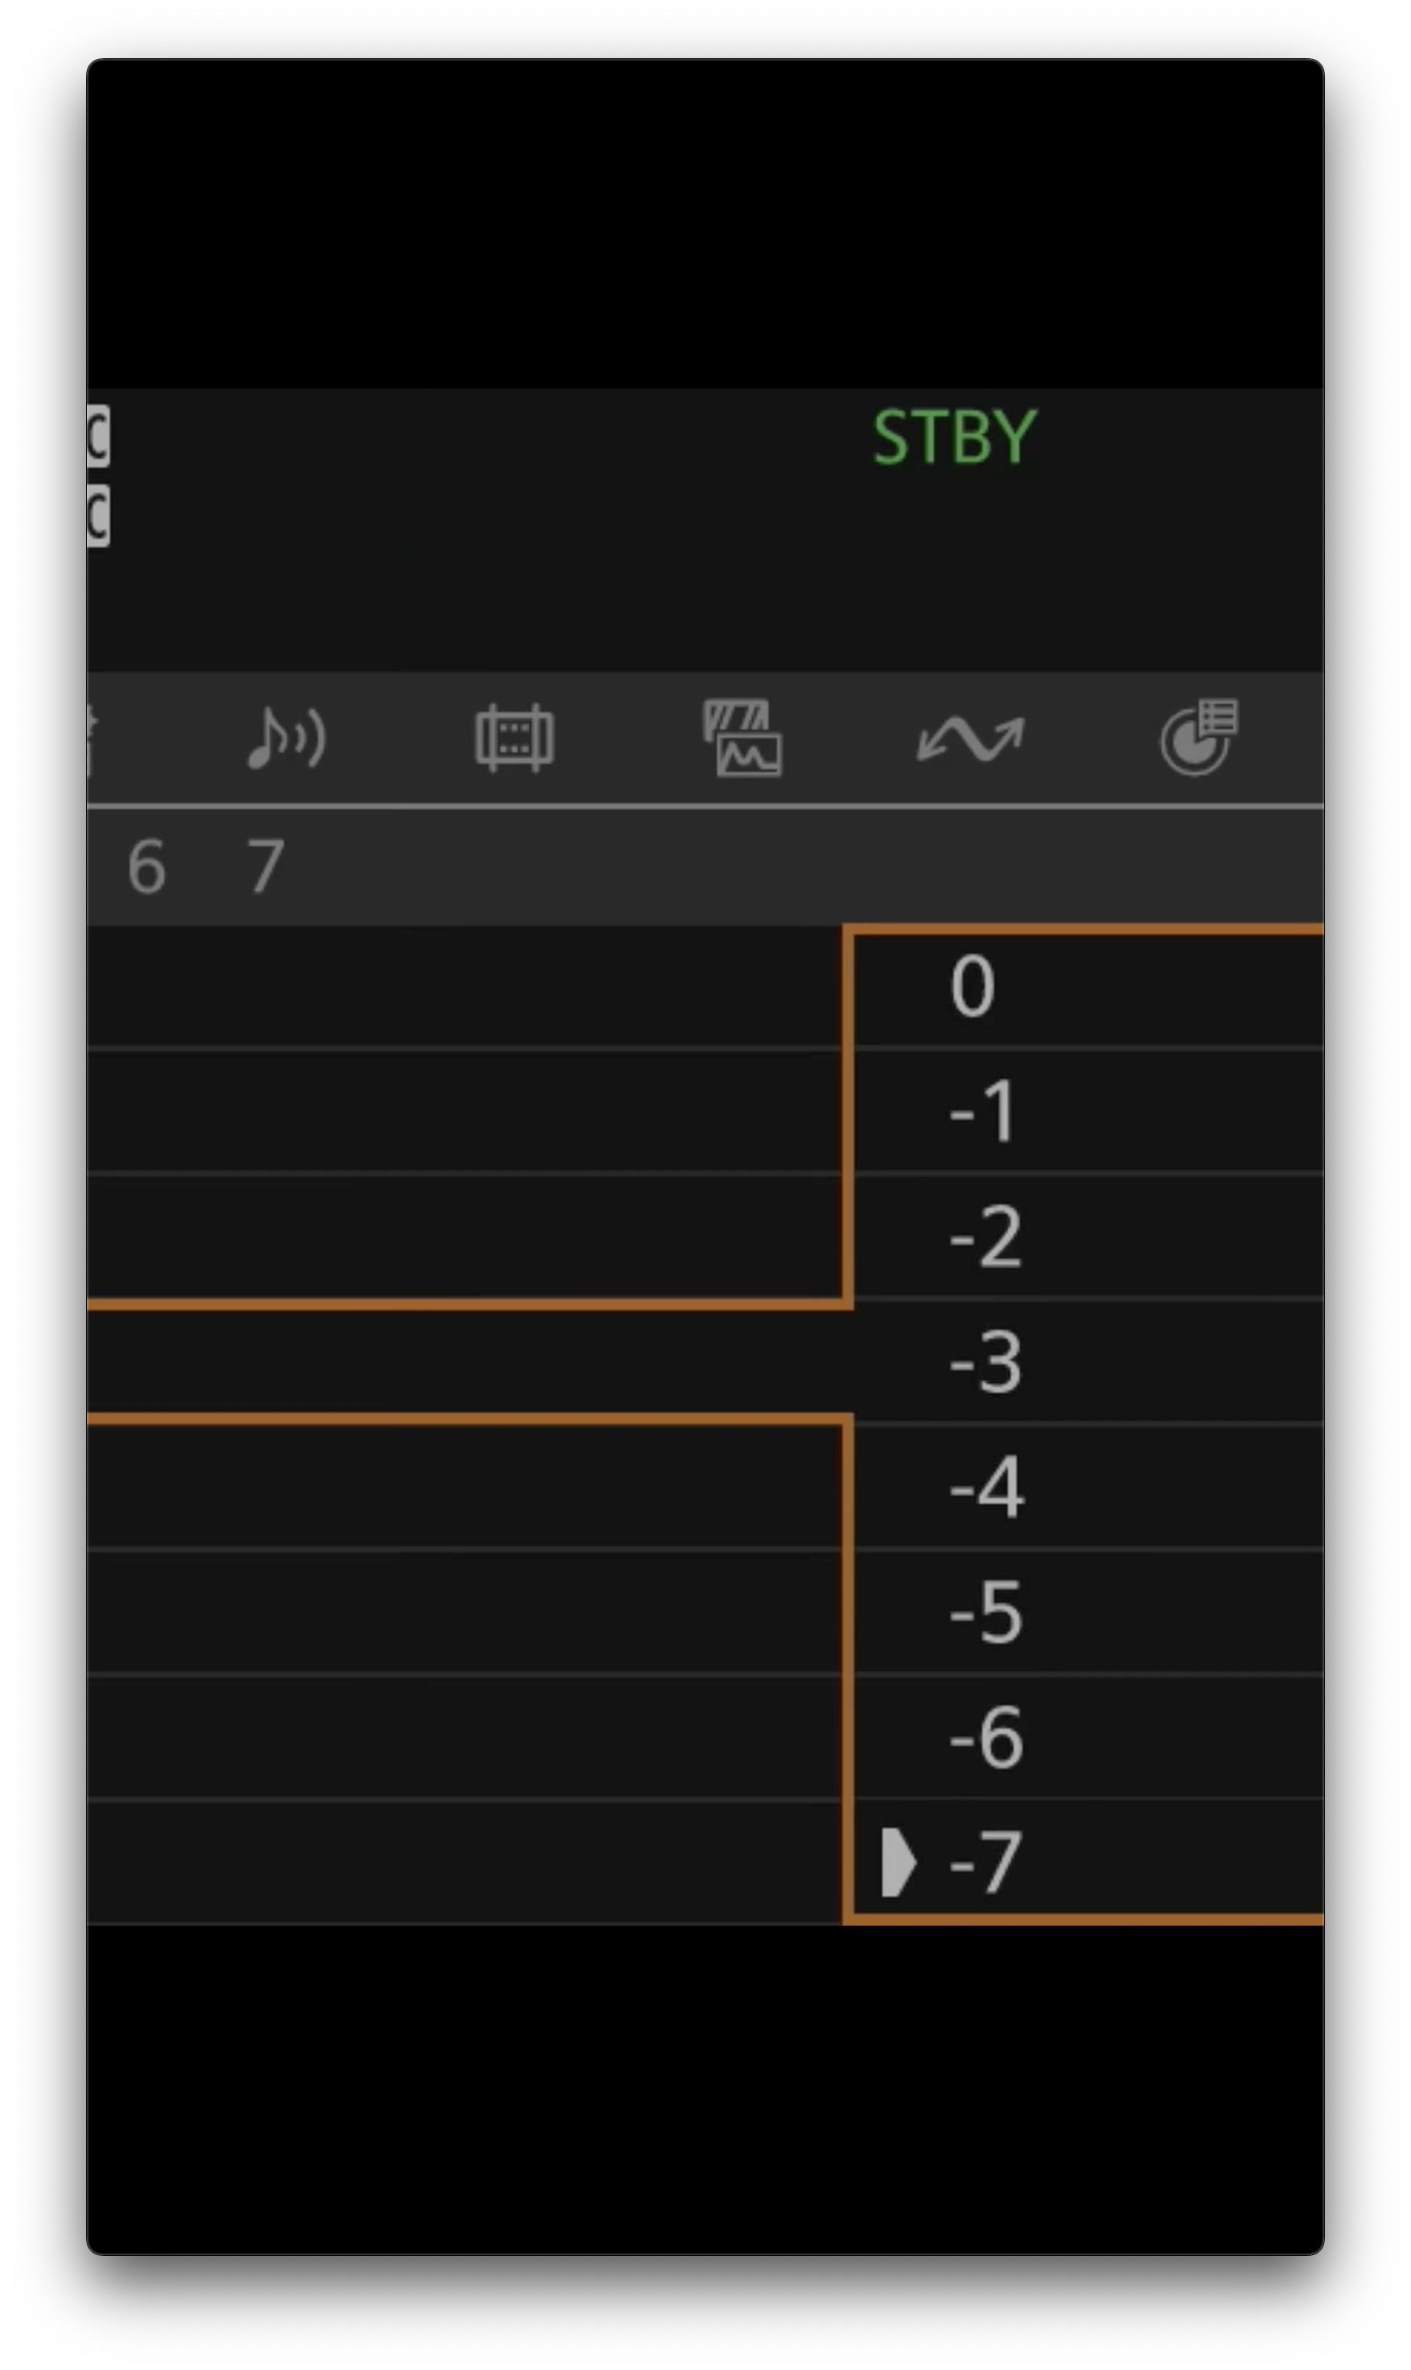Click the selection arrow marker beside -7
Image resolution: width=1411 pixels, height=2370 pixels.
click(x=896, y=1863)
